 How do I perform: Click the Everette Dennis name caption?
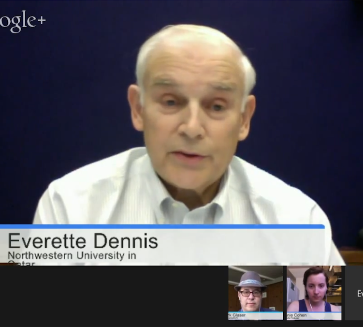(x=83, y=240)
